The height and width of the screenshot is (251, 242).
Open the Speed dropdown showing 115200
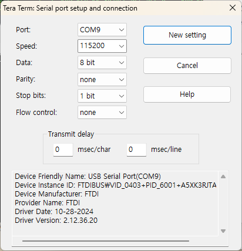[x=102, y=46]
